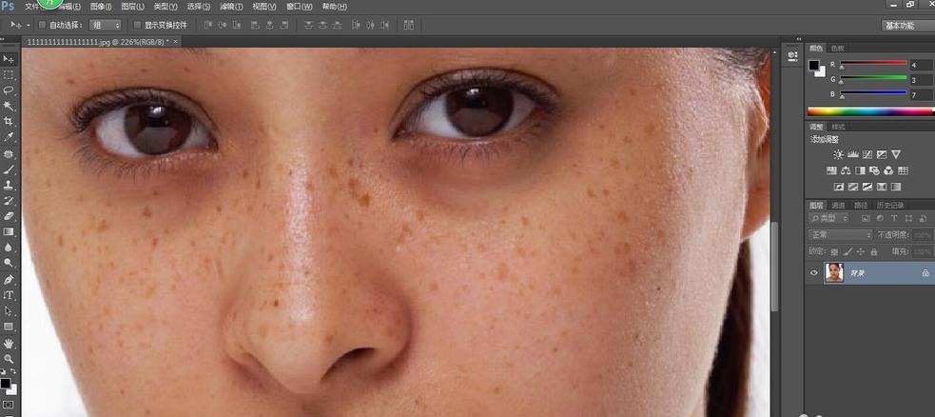935x417 pixels.
Task: Expand the 基本功能 workspace dropdown
Action: (906, 26)
